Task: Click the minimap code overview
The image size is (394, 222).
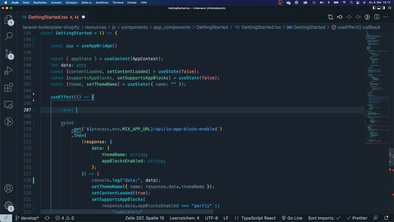Action: (377, 88)
